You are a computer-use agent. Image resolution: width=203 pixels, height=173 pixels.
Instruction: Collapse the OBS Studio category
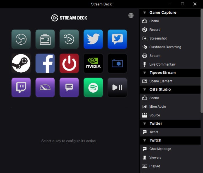[x=145, y=89]
